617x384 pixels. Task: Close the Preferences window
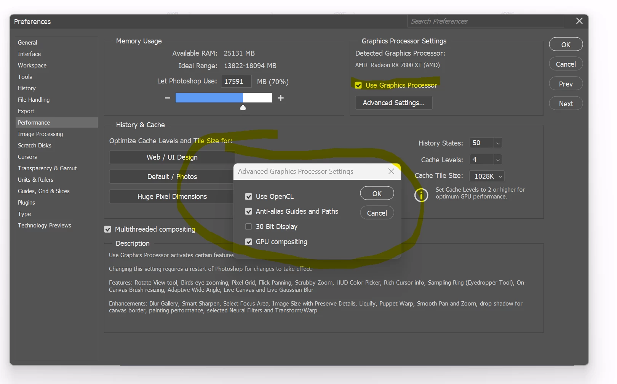click(579, 21)
